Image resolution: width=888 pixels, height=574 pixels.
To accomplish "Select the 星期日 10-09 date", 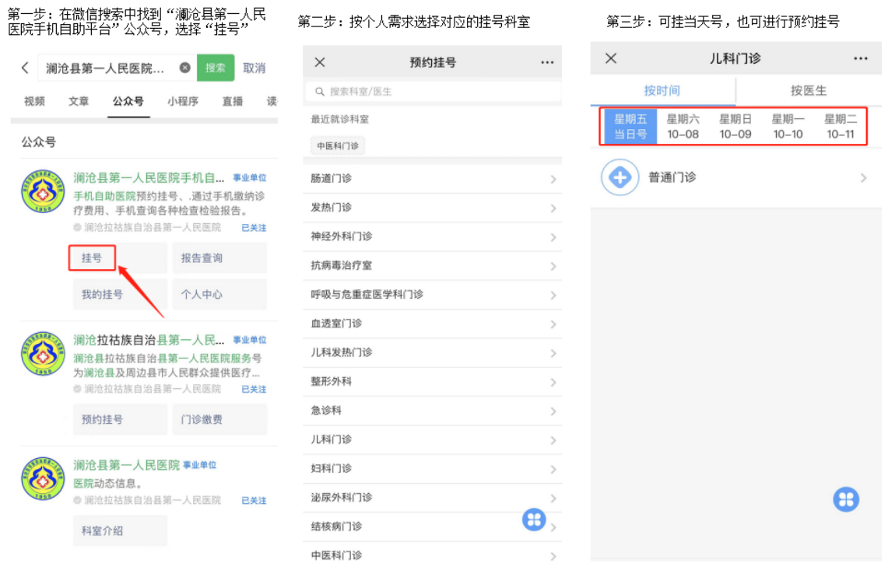I will coord(735,126).
